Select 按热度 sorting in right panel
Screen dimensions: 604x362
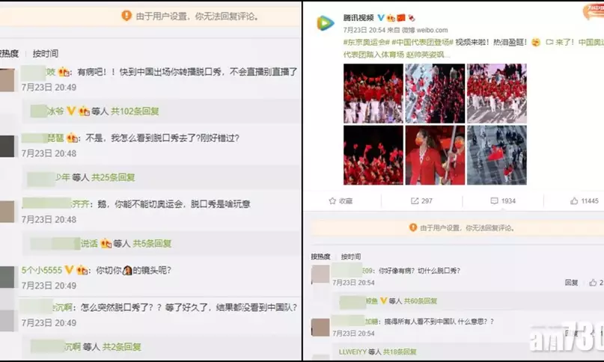(320, 257)
